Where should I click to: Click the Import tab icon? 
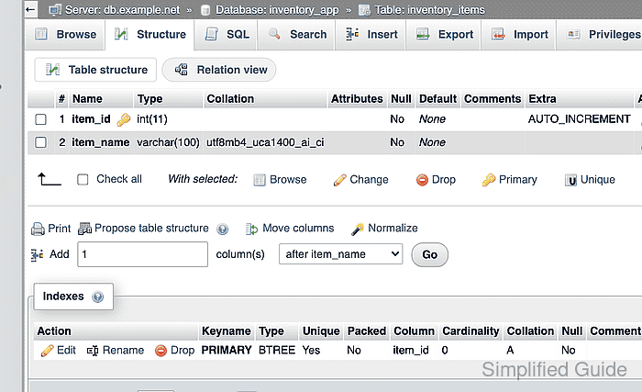click(x=498, y=35)
